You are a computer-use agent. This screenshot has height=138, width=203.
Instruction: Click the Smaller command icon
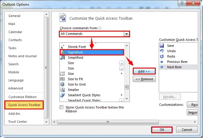pos(62,90)
